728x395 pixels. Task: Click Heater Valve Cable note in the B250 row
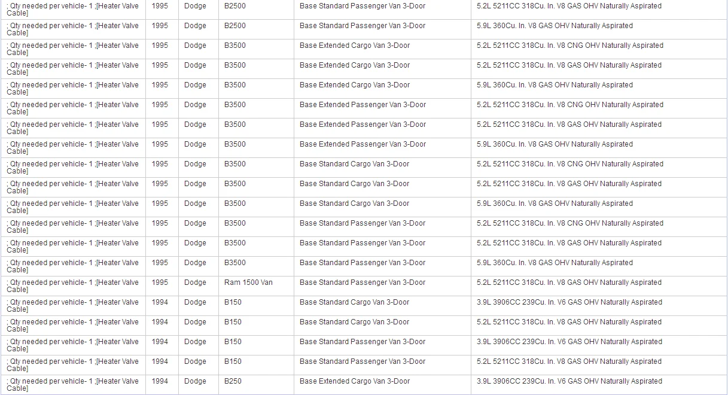72,385
